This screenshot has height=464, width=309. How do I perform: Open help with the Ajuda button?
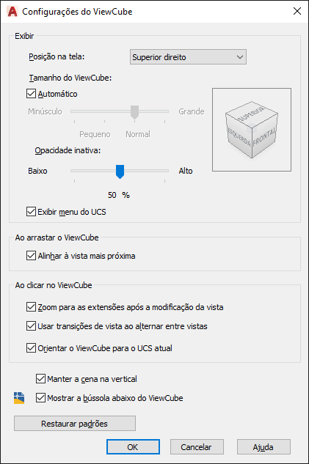coord(263,447)
